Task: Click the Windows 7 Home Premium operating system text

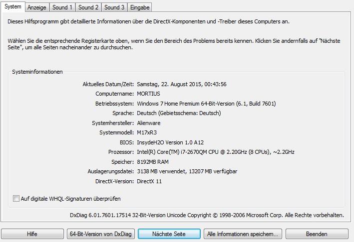Action: pos(206,104)
